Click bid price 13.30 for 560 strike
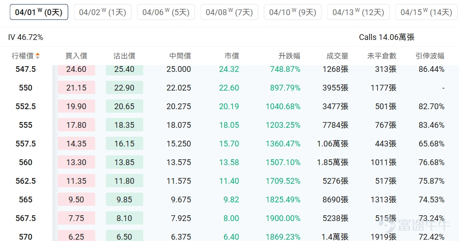 click(x=76, y=162)
